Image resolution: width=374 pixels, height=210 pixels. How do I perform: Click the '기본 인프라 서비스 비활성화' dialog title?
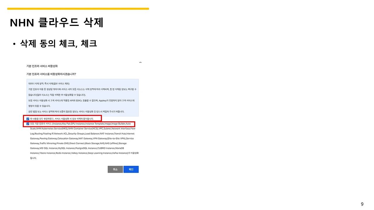[x=42, y=66]
